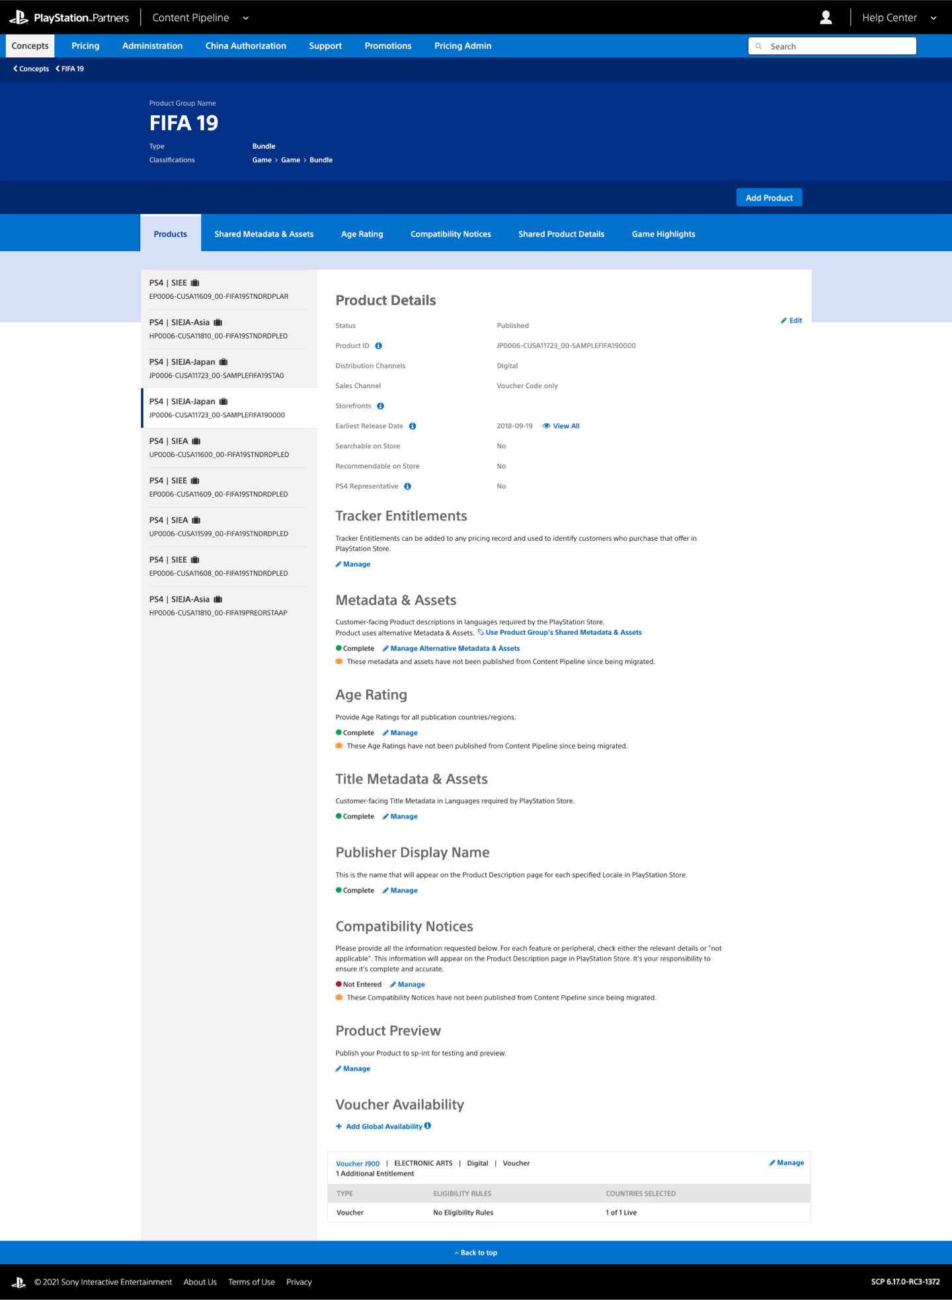This screenshot has width=952, height=1300.
Task: Show info for Earliest Release Date
Action: [413, 426]
